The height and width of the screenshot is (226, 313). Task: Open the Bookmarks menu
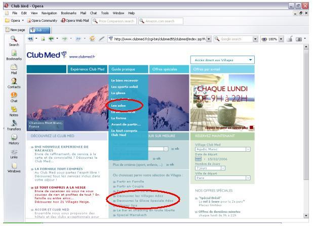pyautogui.click(x=69, y=13)
